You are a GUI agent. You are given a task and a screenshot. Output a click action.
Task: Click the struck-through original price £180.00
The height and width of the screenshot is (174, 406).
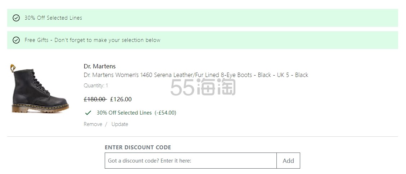click(x=95, y=99)
